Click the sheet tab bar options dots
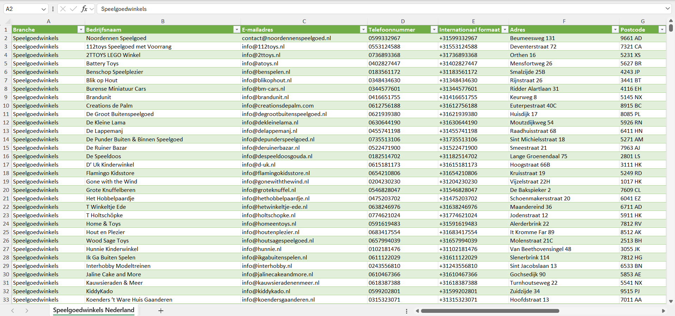 pyautogui.click(x=407, y=311)
